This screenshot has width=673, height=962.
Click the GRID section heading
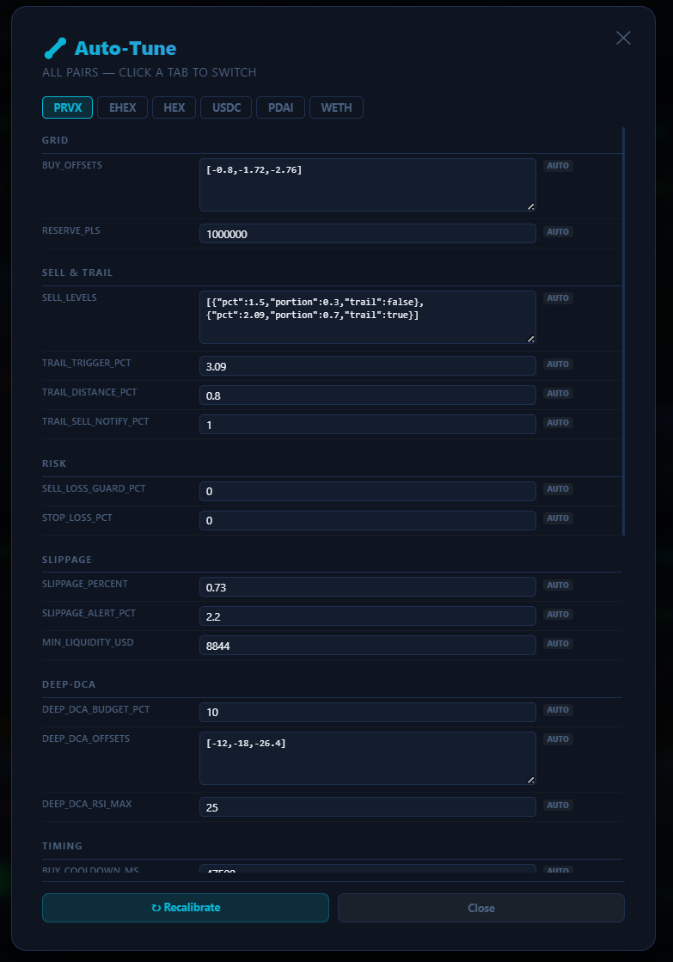coord(55,140)
